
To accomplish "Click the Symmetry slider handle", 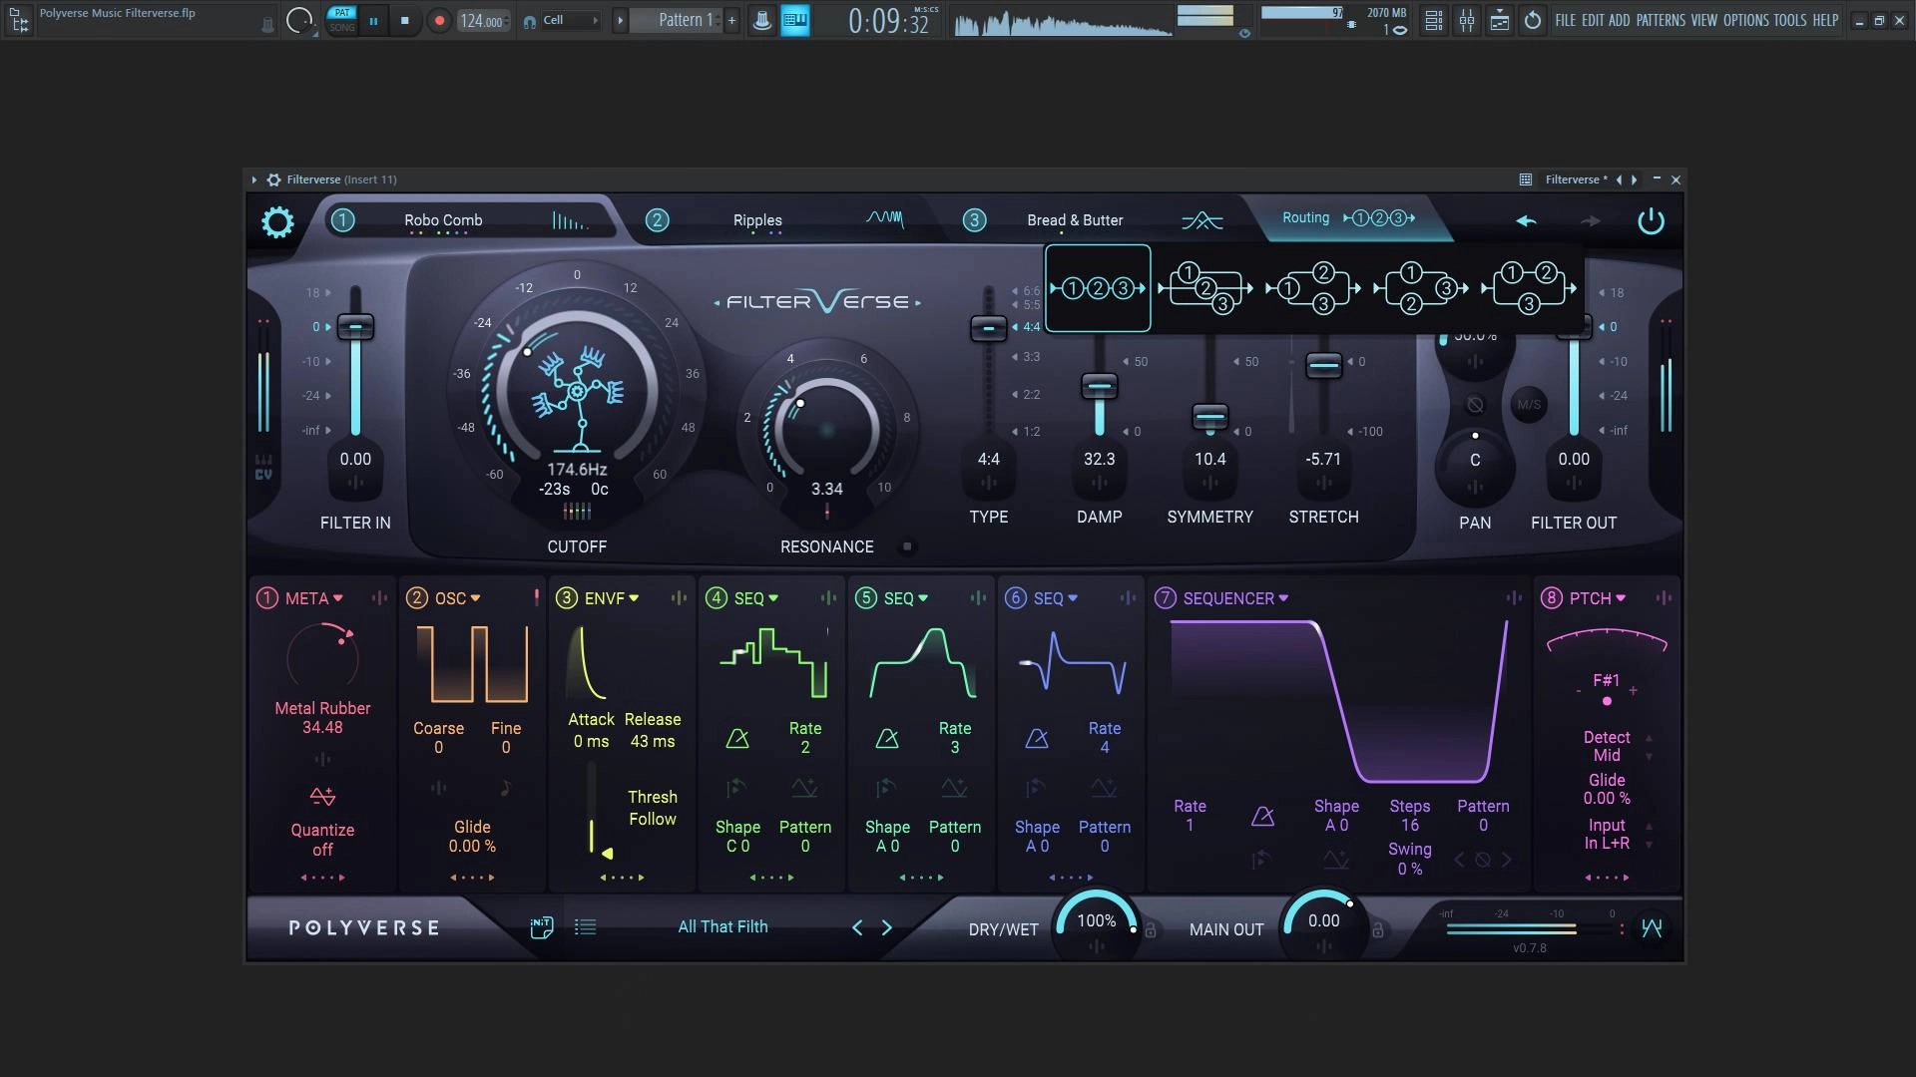I will pos(1209,416).
